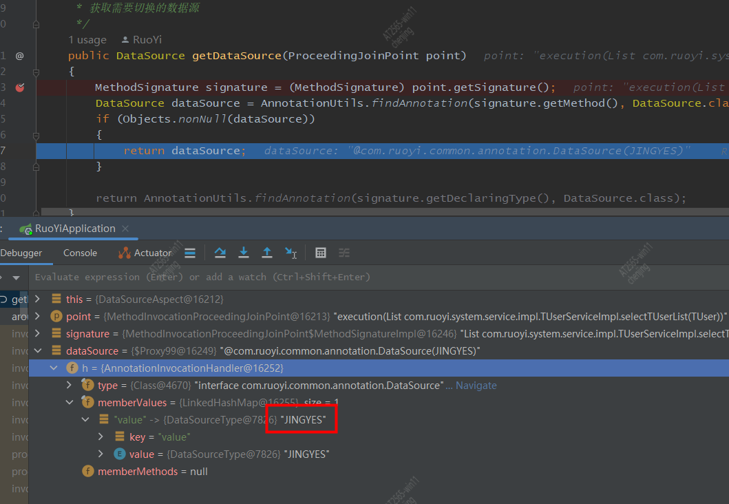Click the threads/frames list icon after Actuator

pyautogui.click(x=190, y=253)
